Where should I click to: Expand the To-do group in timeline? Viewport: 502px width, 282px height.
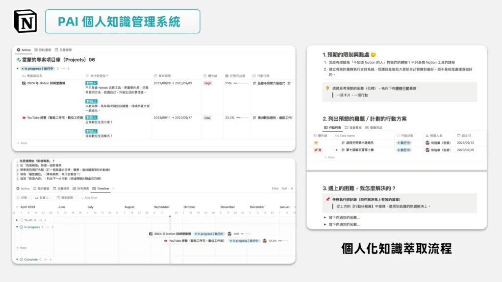(x=17, y=220)
